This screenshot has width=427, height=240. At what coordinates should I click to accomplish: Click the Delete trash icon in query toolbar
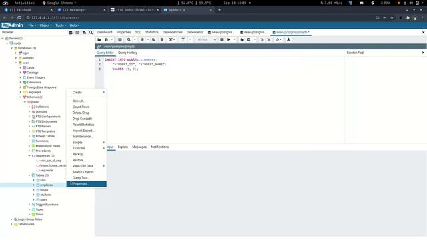(162, 40)
